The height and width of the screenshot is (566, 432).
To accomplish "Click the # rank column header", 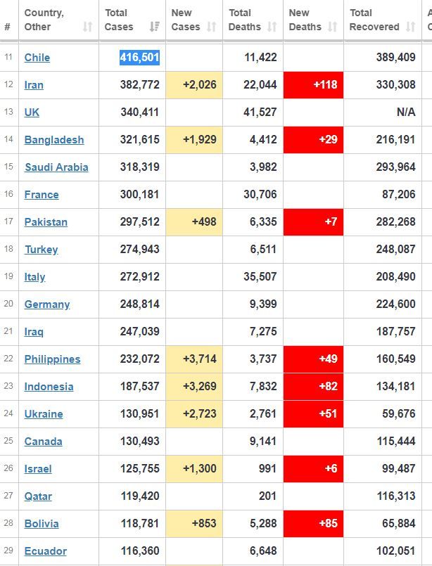I will click(x=8, y=27).
